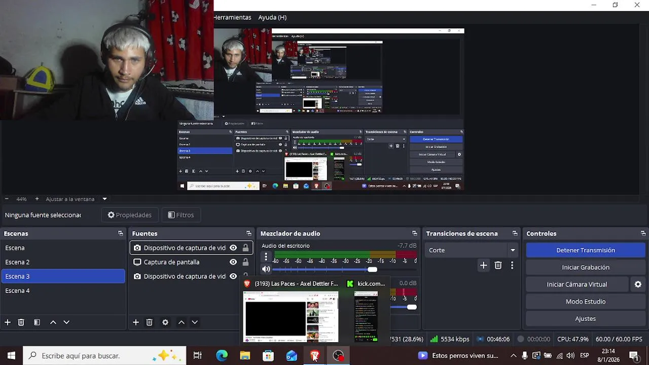This screenshot has width=649, height=365.
Task: Open Microsoft Edge from the taskbar
Action: [x=222, y=356]
